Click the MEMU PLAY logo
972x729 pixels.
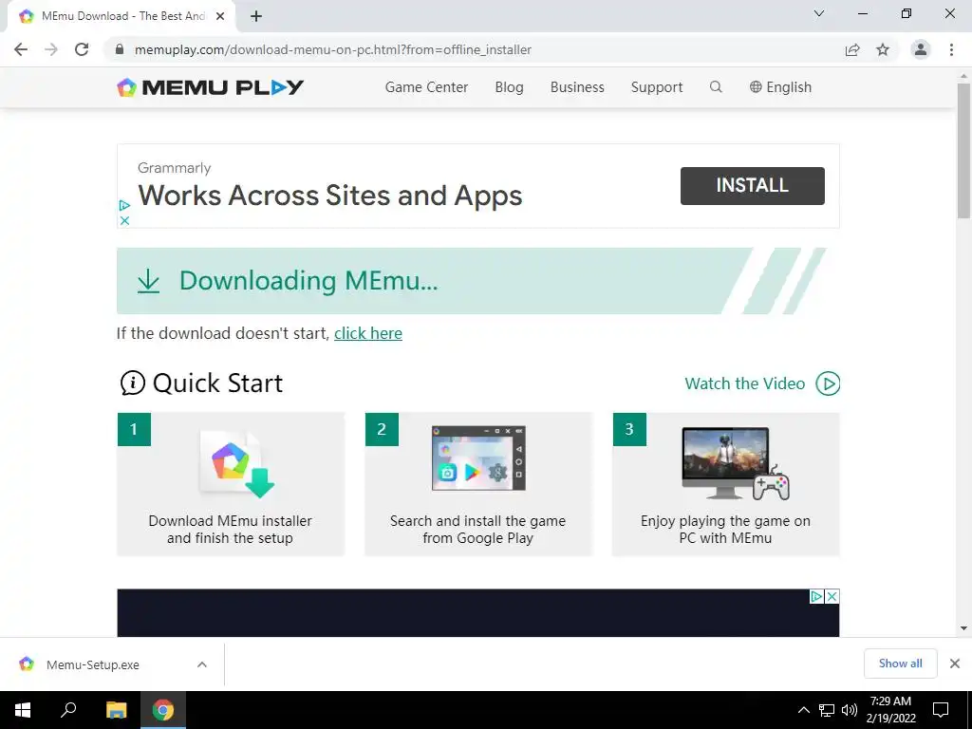(210, 87)
